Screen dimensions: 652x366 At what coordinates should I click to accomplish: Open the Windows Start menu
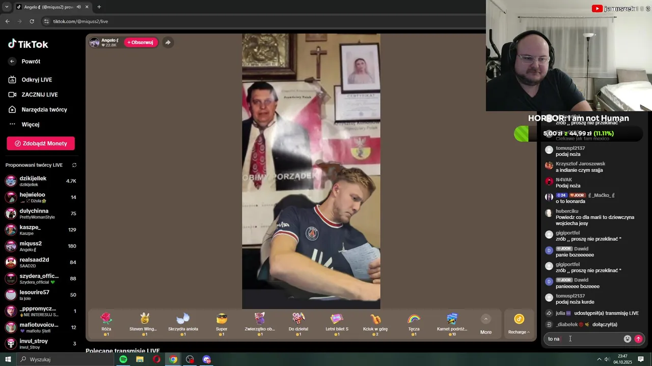click(8, 359)
